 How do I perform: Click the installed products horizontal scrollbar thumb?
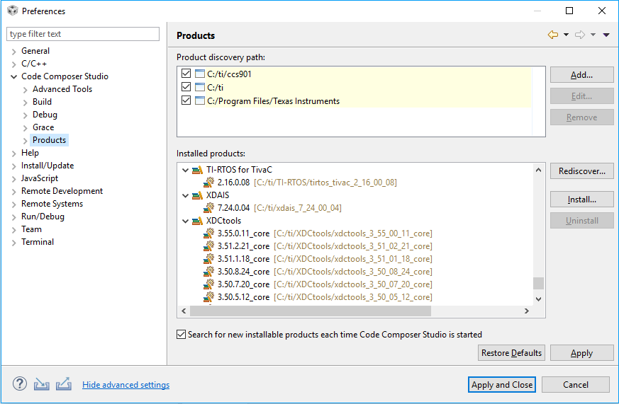[x=311, y=311]
